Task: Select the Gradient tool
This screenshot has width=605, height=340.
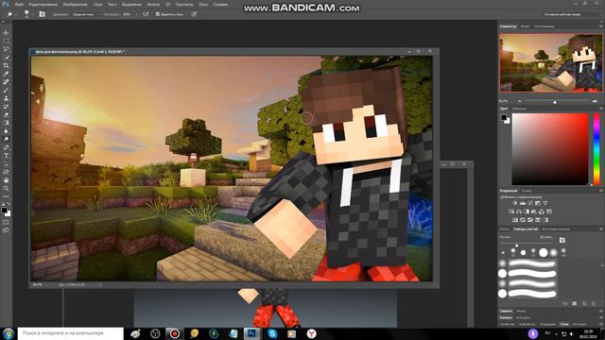Action: [x=6, y=123]
